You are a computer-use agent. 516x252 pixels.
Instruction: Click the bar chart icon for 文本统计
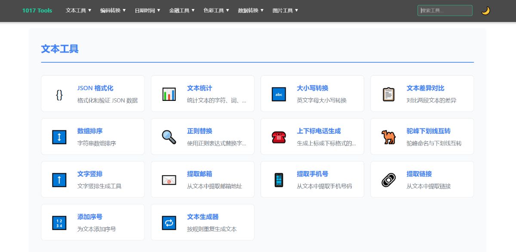(169, 94)
